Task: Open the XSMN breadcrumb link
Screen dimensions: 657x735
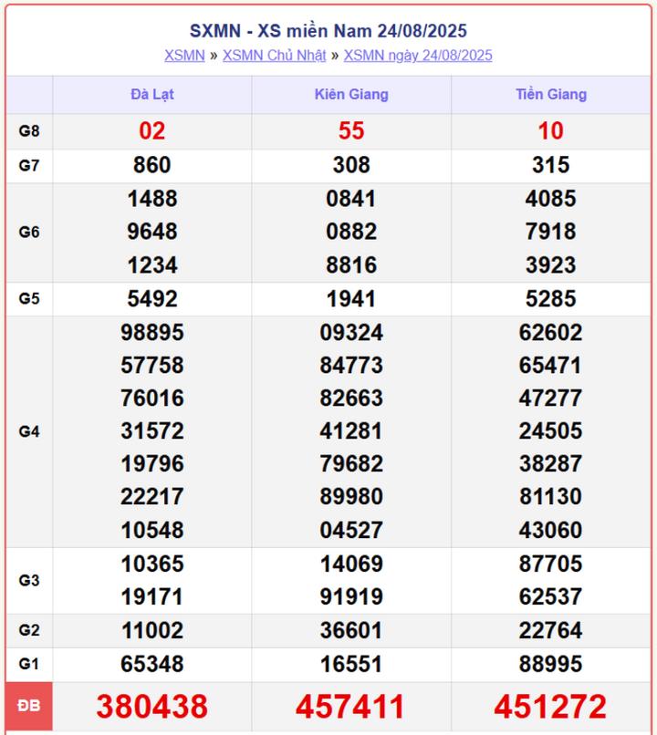Action: pos(184,56)
